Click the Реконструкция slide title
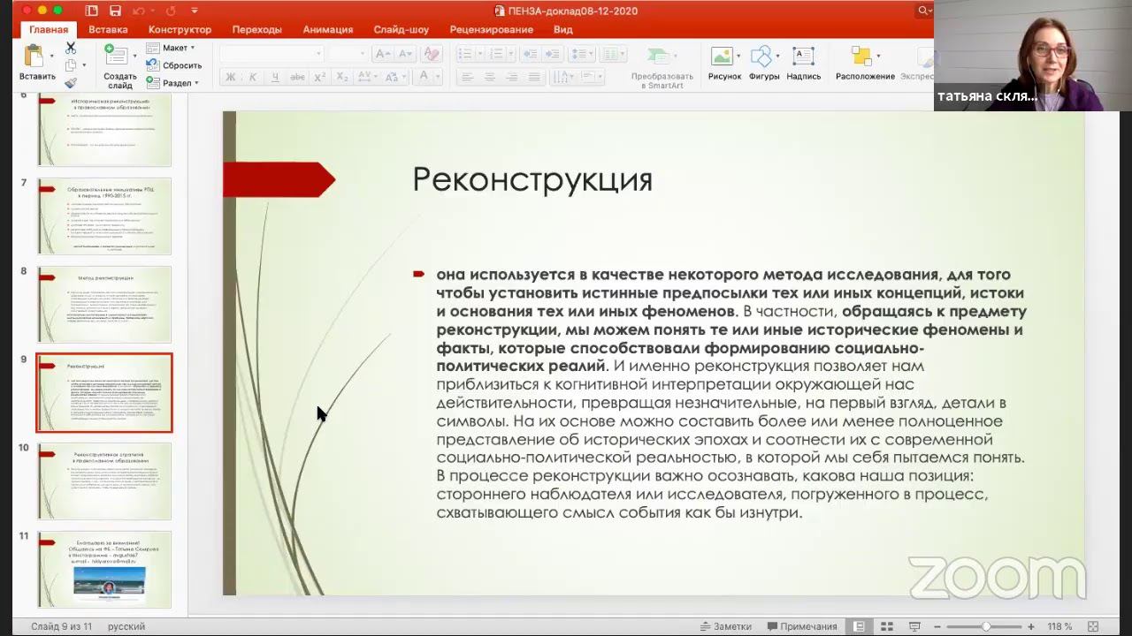Screen dimensions: 1132x636 pos(532,180)
